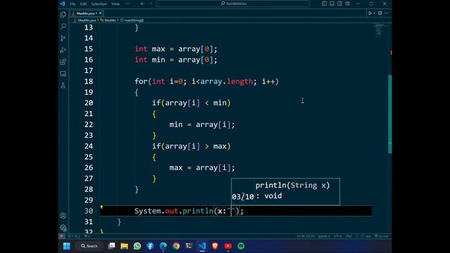The image size is (450, 253).
Task: Go back using the navigation arrow
Action: 143,4
